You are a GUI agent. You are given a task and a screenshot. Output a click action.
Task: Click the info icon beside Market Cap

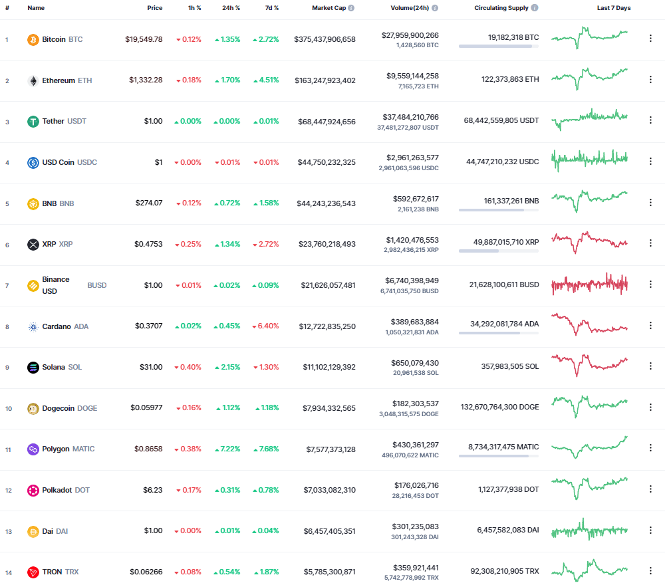351,8
